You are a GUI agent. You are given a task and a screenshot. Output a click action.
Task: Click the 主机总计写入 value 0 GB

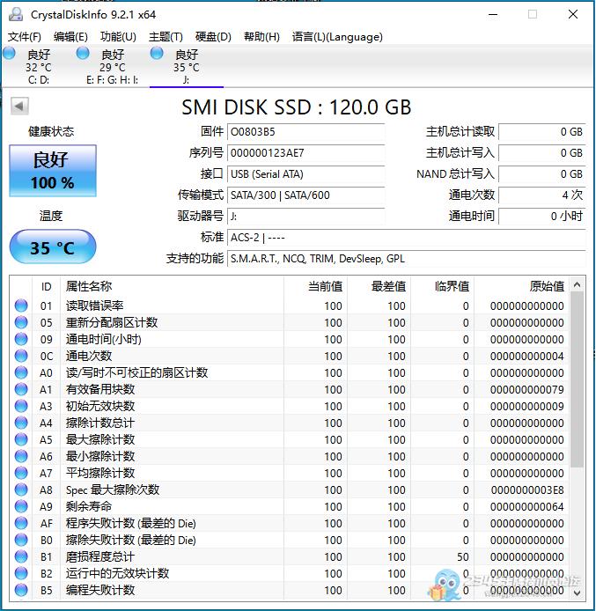point(541,153)
